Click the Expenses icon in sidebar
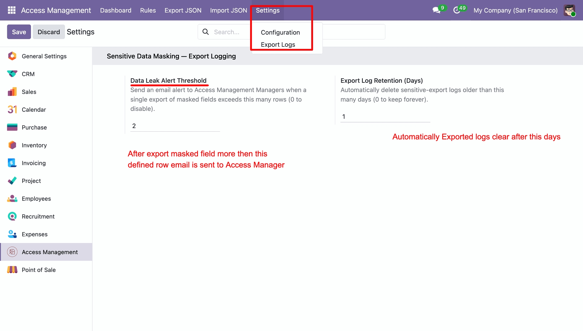 tap(12, 234)
